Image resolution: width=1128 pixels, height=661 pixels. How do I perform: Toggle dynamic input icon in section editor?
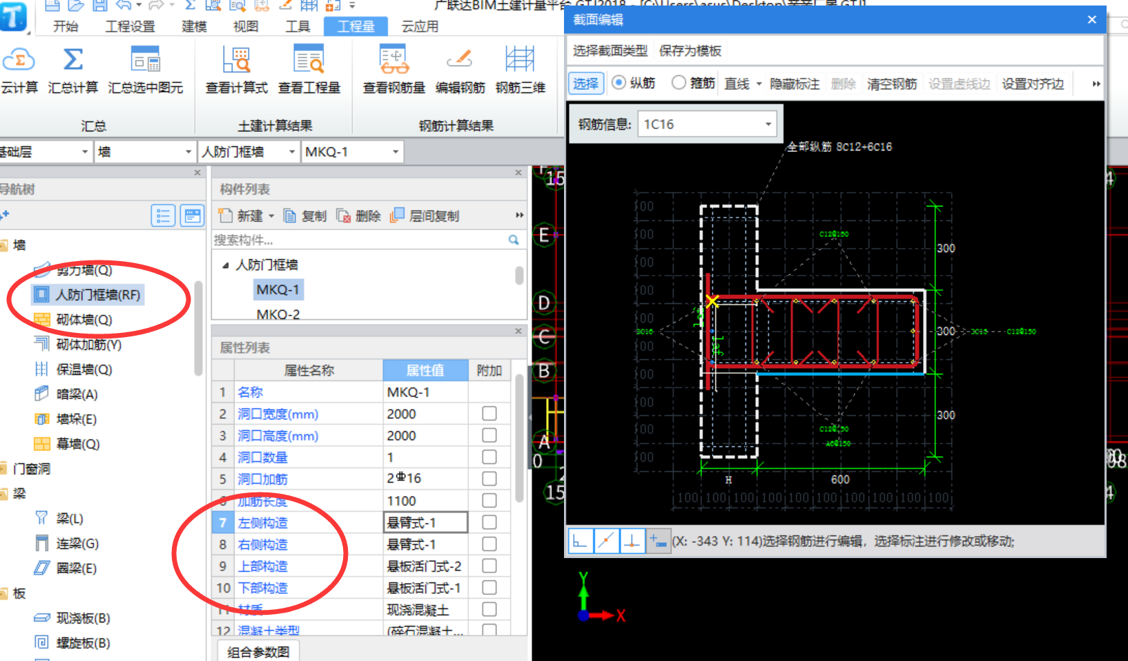click(658, 541)
